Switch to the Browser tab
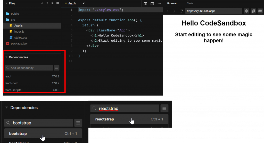Image resolution: width=264 pixels, height=143 pixels. click(x=172, y=3)
